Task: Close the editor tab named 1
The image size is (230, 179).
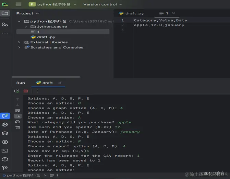Action: coord(173,13)
